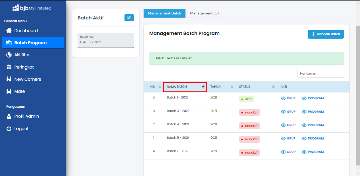Click the edit icon beside Batch Aktif
The image size is (360, 176).
click(129, 18)
